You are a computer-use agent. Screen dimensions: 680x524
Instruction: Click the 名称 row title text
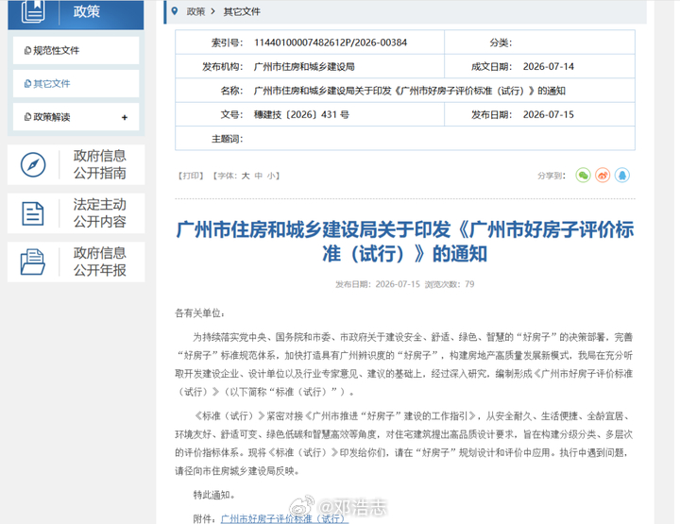409,91
